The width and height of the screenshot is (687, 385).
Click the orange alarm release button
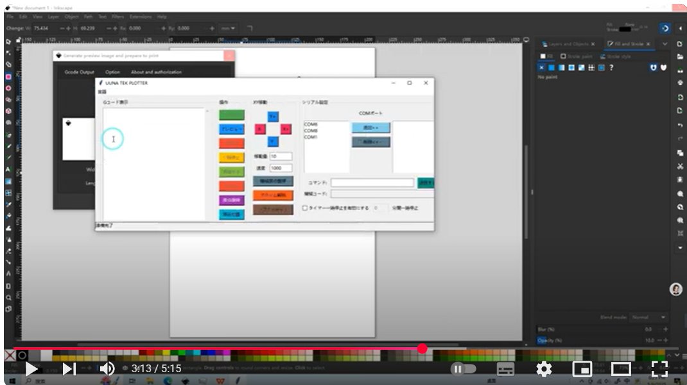(x=273, y=195)
